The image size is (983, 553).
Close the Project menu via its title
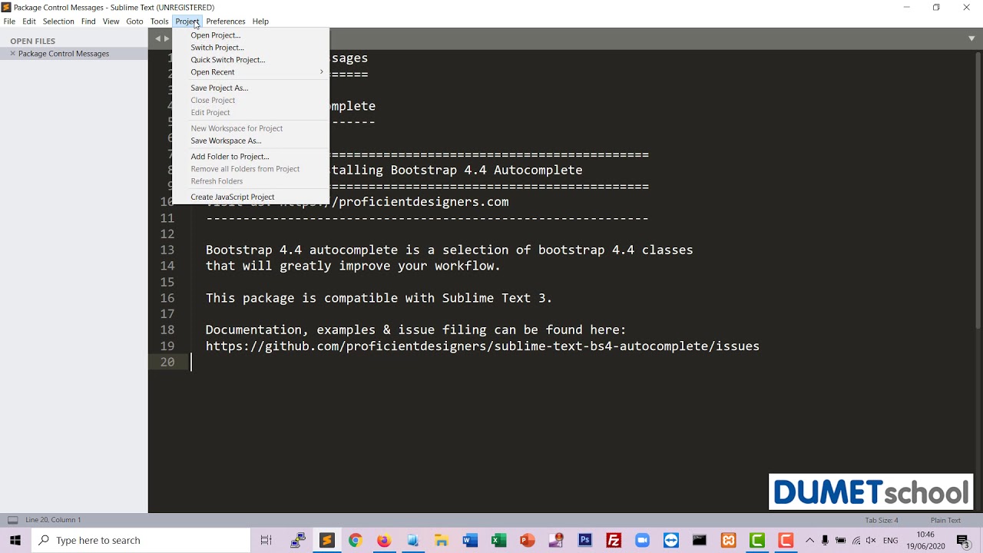pos(187,21)
